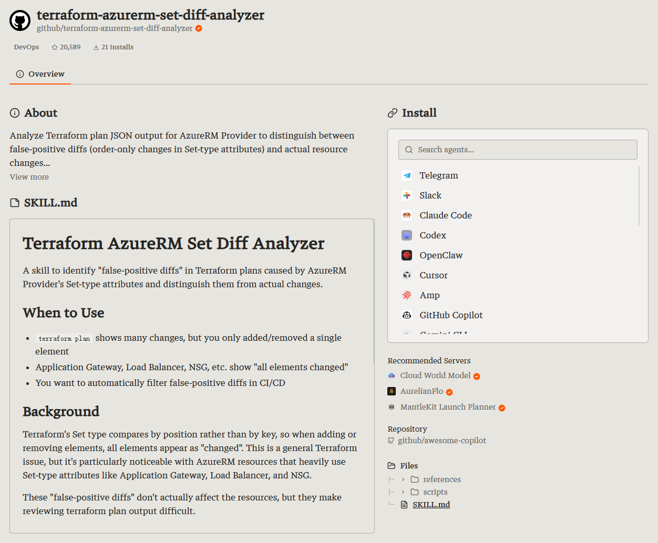Expand the About text with View more

[x=29, y=177]
